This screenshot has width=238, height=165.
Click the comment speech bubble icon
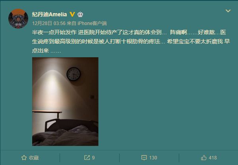[144, 158]
